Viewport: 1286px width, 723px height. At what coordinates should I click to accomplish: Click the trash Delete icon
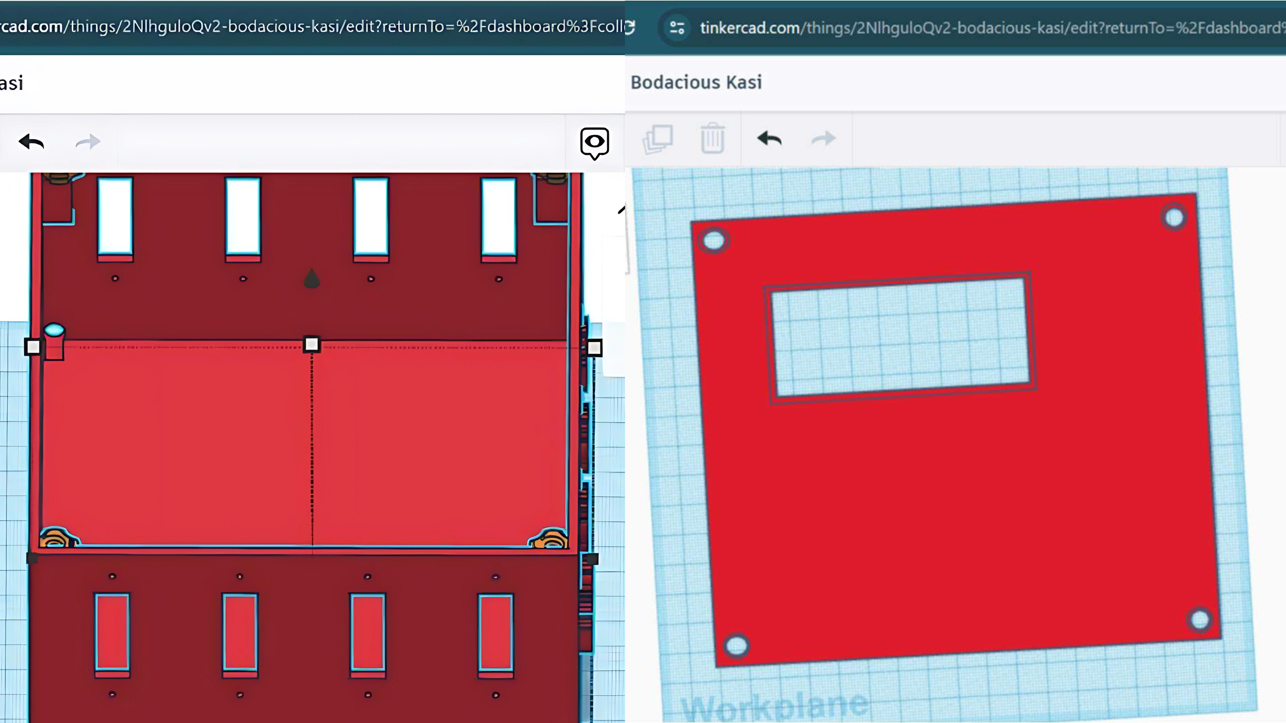coord(712,139)
